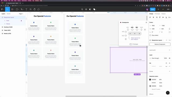Click the Independent corners icon
This screenshot has width=172, height=97.
(170, 32)
